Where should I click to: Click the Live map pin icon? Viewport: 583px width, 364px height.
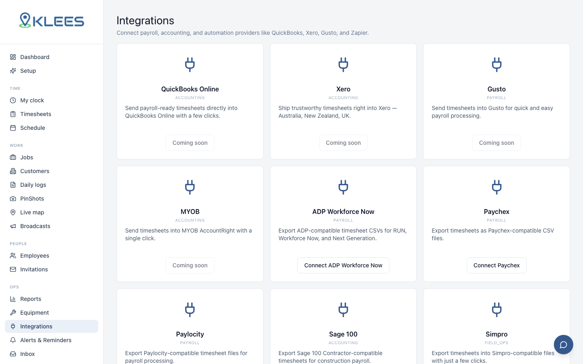coord(13,212)
